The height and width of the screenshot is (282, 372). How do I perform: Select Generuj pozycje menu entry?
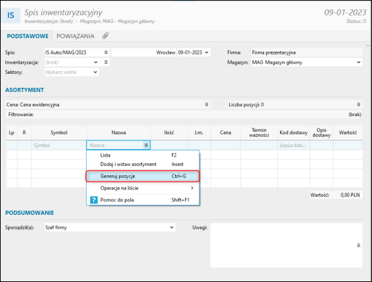pos(142,176)
